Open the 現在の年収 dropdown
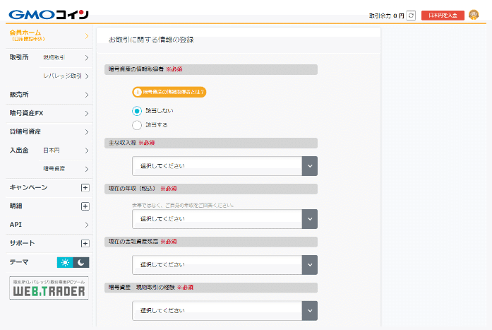The width and height of the screenshot is (492, 330). point(224,219)
